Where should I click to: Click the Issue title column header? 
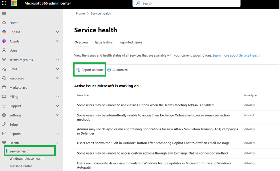(83, 95)
